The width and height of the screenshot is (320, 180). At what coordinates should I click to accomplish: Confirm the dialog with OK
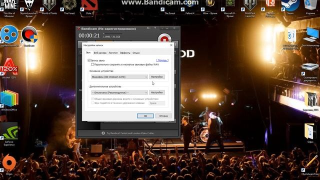pyautogui.click(x=145, y=116)
